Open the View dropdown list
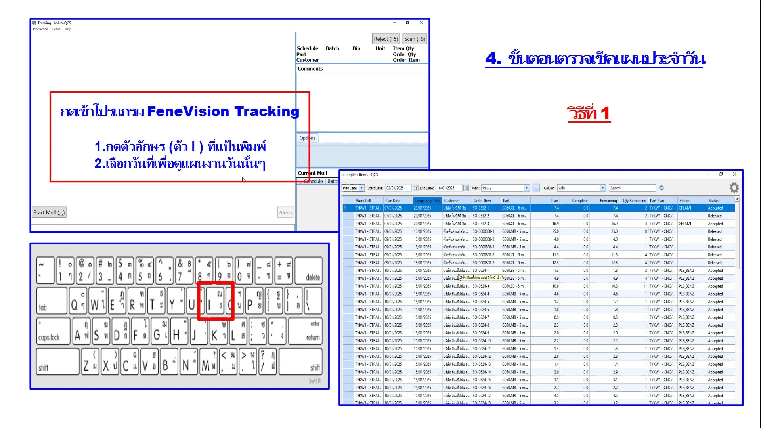The image size is (761, 428). pos(527,188)
